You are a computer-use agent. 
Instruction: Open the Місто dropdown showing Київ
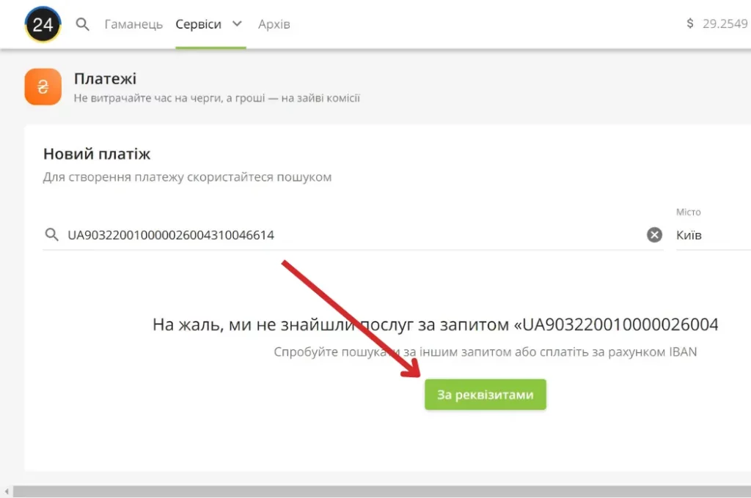point(711,235)
